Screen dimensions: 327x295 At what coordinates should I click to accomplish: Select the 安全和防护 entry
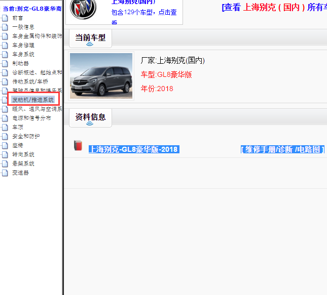26,136
